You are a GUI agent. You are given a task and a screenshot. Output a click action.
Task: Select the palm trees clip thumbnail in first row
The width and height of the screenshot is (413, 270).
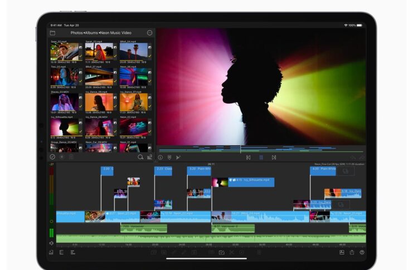tap(134, 52)
